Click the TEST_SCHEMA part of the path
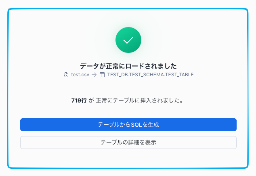Viewport: 256px width, 176px height. point(147,75)
